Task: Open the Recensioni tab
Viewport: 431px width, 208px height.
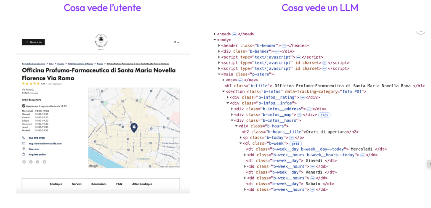Action: click(99, 184)
